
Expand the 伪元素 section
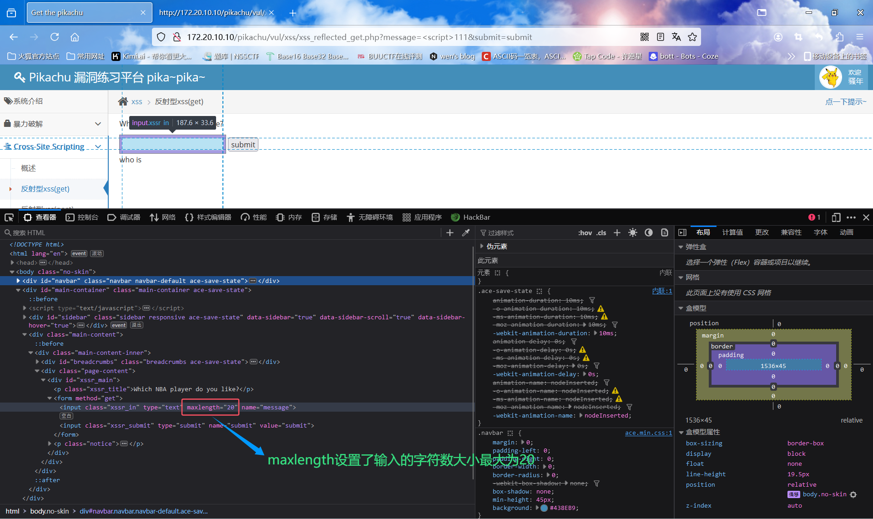pos(482,246)
